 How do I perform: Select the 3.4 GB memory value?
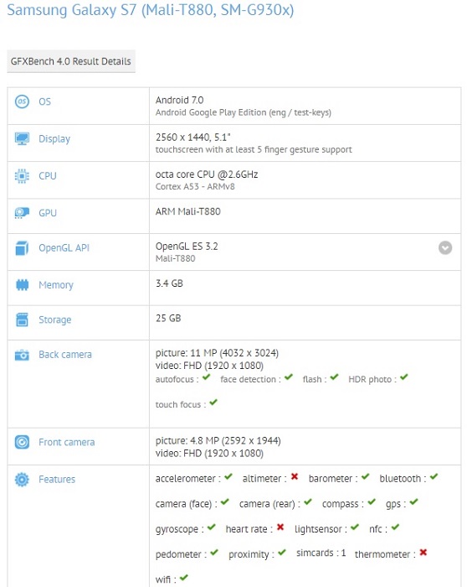[x=169, y=283]
